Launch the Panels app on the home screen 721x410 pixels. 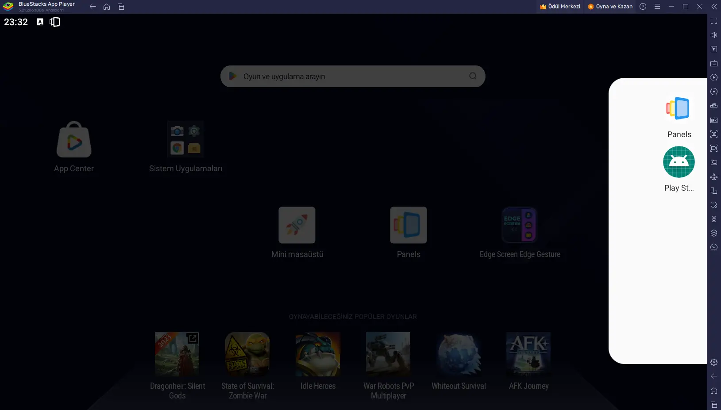coord(409,225)
